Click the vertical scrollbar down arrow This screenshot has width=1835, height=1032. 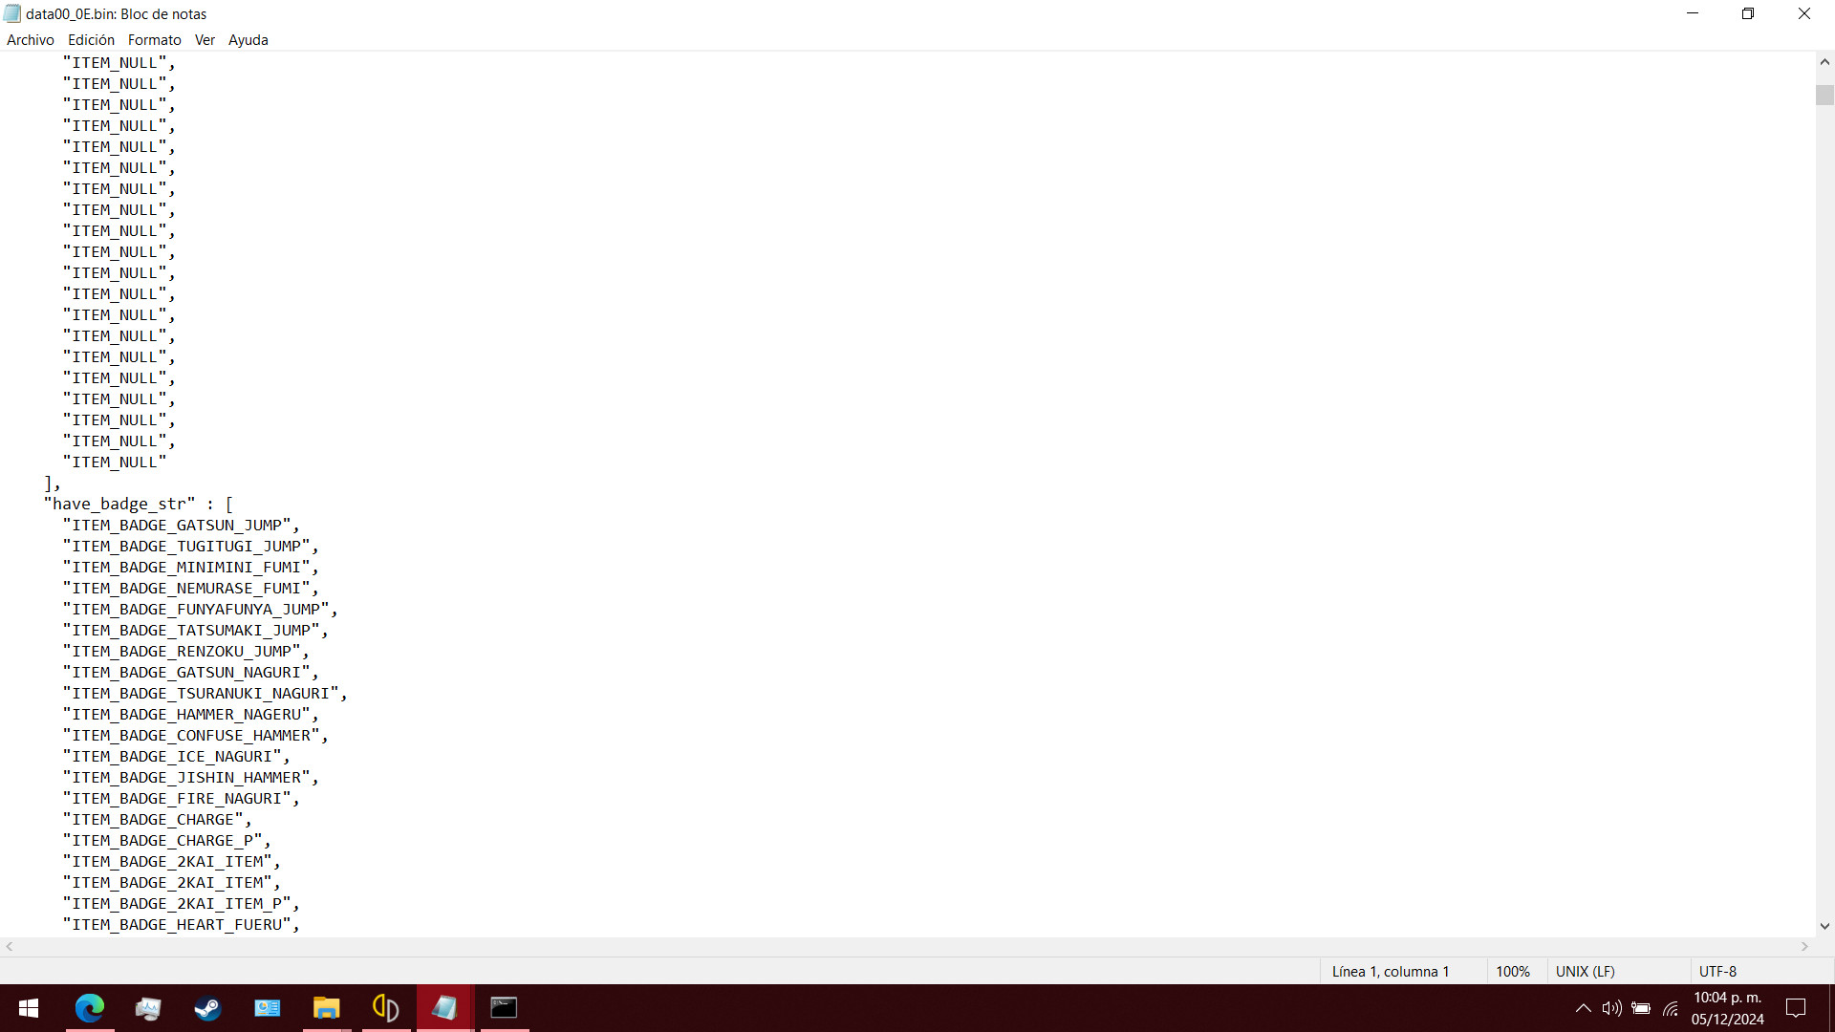pyautogui.click(x=1824, y=926)
